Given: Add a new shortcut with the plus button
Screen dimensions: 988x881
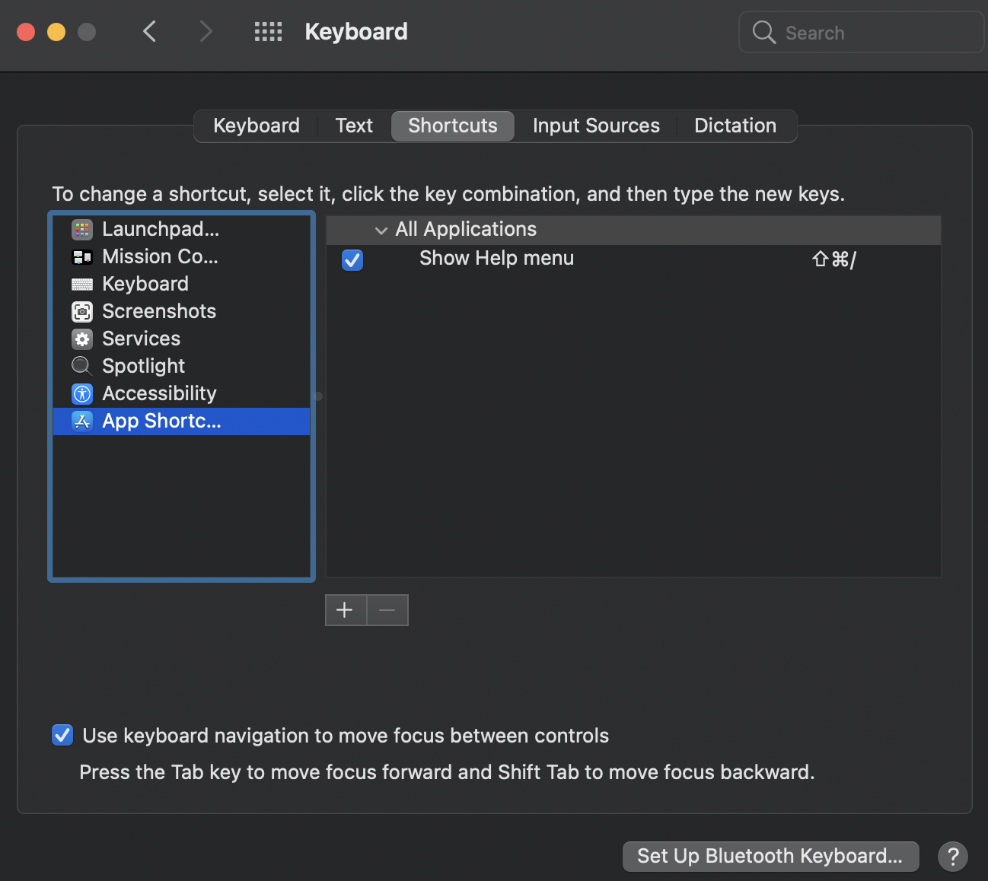Looking at the screenshot, I should (345, 610).
